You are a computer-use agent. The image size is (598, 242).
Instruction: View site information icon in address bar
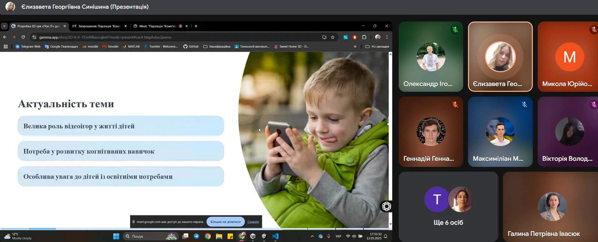click(34, 37)
